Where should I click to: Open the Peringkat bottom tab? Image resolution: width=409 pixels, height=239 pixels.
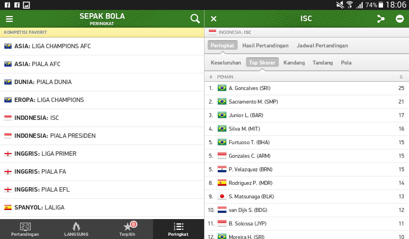pyautogui.click(x=179, y=229)
